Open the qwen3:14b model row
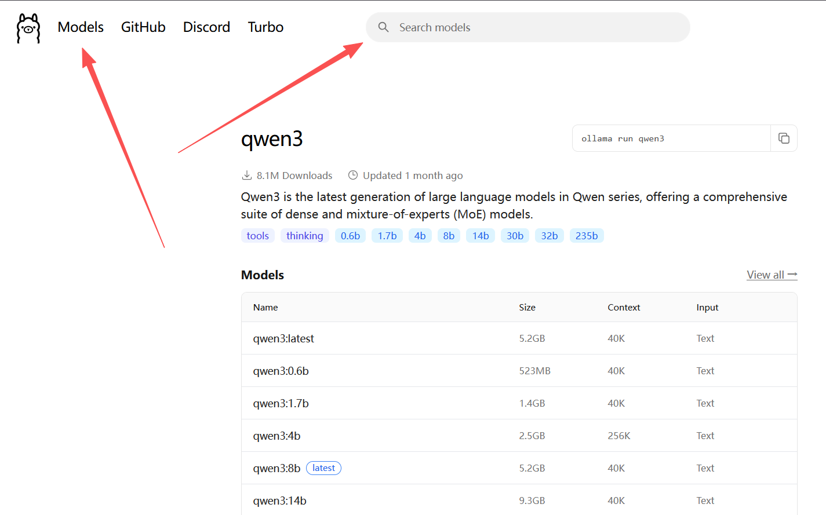Image resolution: width=826 pixels, height=515 pixels. coord(519,500)
